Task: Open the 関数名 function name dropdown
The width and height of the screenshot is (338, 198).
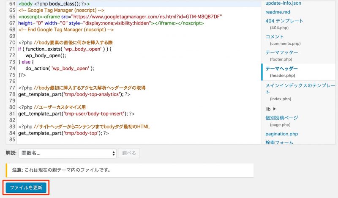Action: tap(67, 153)
